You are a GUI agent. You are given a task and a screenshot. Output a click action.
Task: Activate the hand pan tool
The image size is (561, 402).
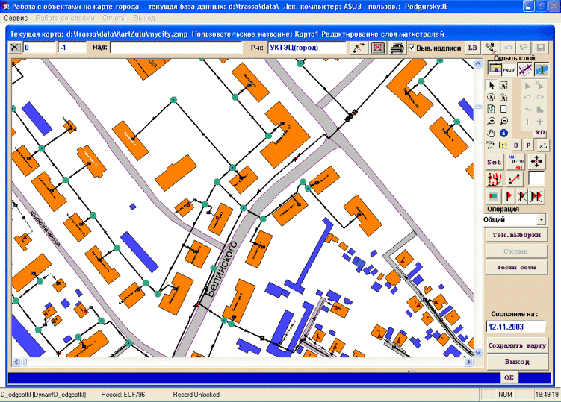(491, 133)
